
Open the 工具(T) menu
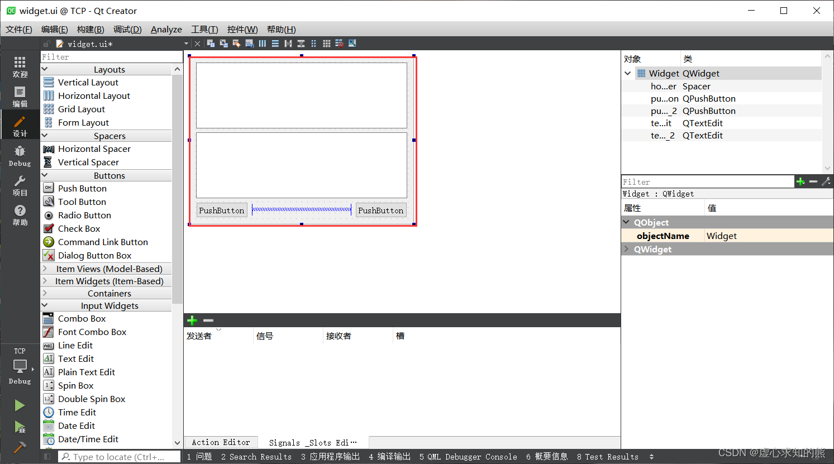(x=204, y=29)
